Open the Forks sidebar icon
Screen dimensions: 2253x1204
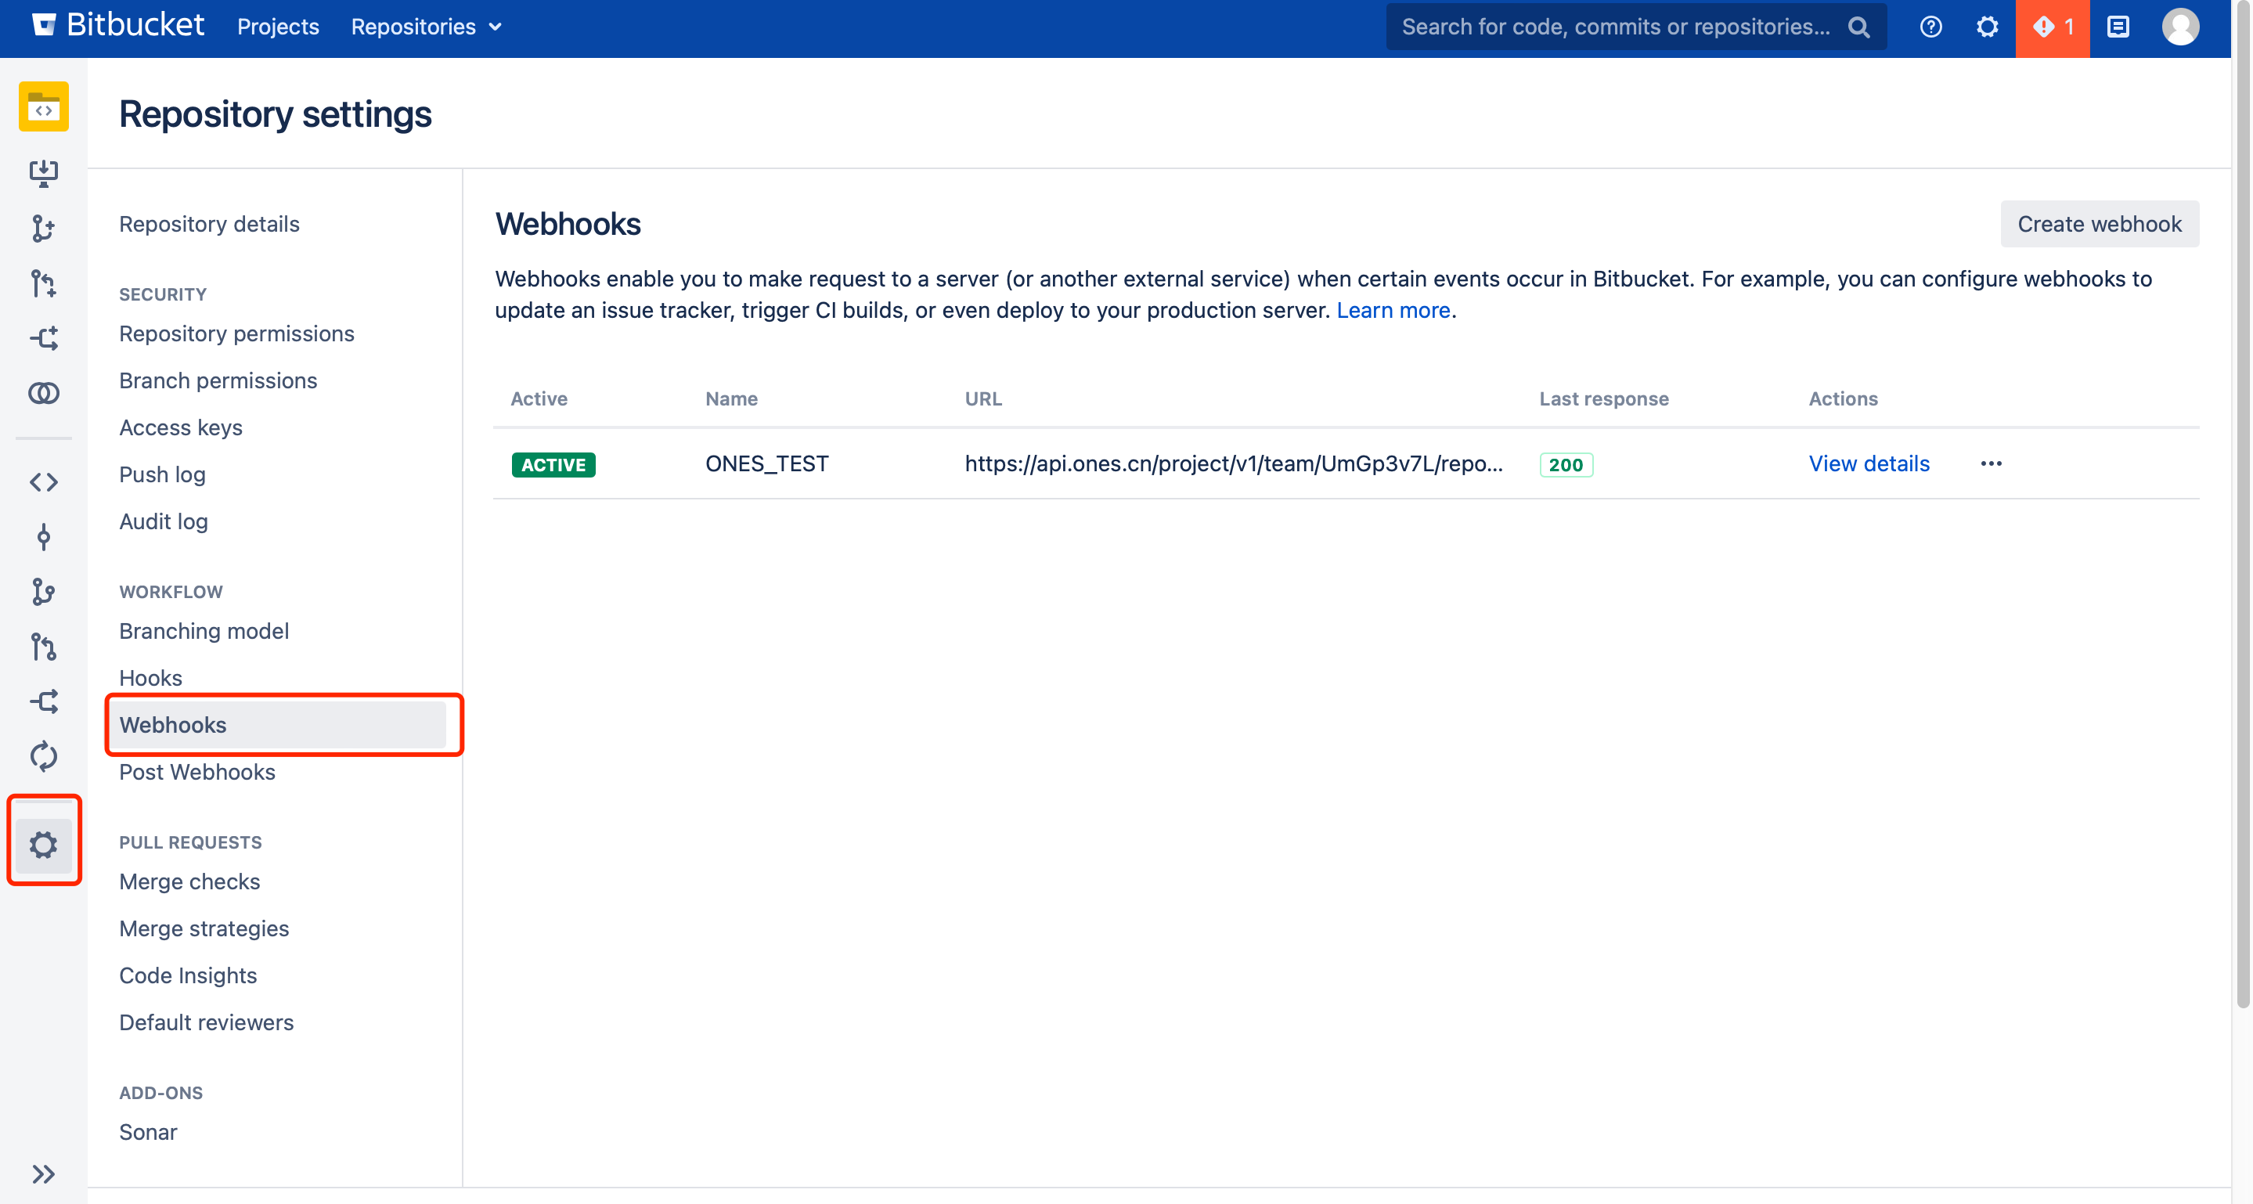(x=44, y=701)
